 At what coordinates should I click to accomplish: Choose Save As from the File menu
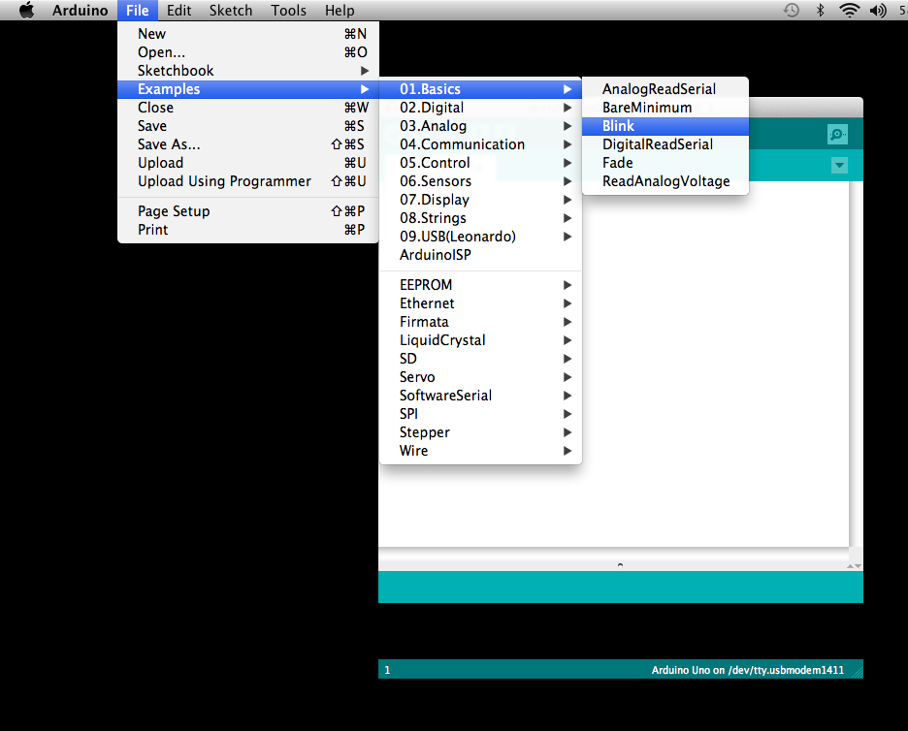pyautogui.click(x=171, y=143)
